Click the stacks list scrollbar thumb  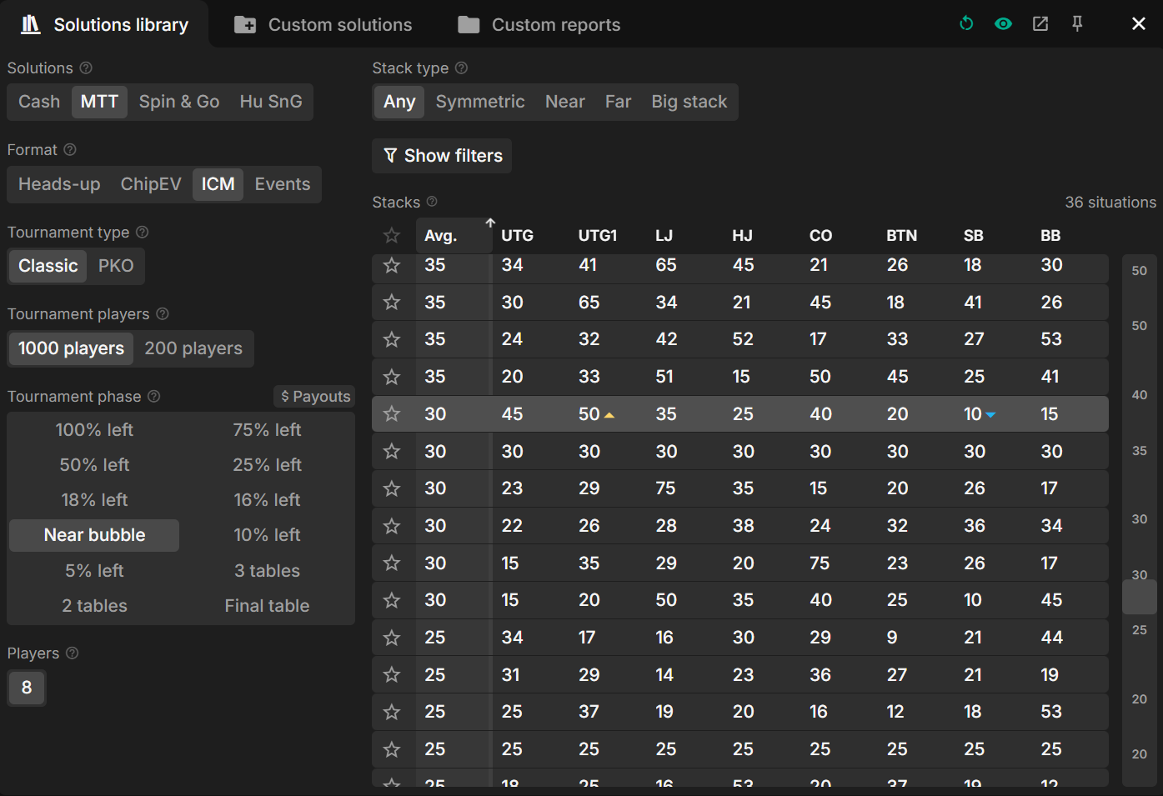(x=1139, y=597)
